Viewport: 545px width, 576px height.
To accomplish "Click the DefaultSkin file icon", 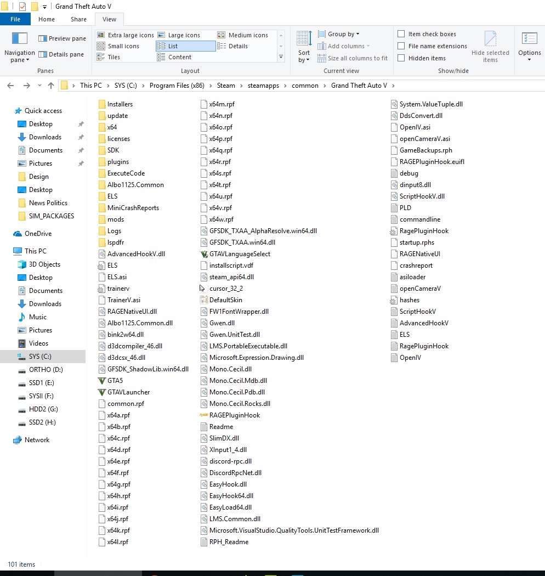I will (204, 300).
